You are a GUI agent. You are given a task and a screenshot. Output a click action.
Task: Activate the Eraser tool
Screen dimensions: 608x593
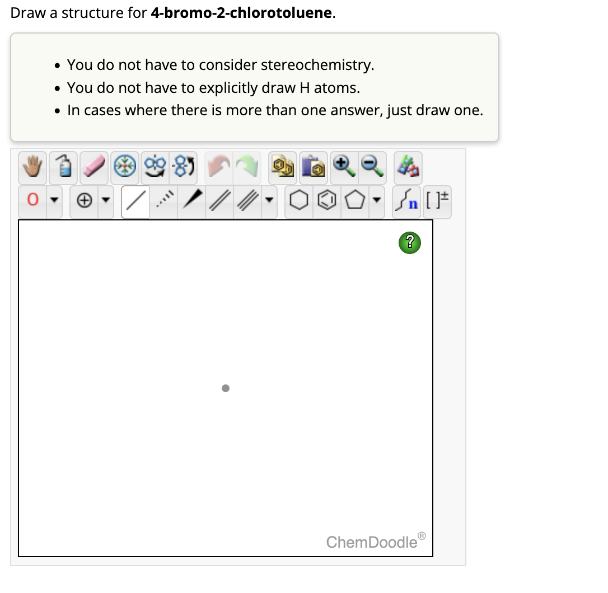93,167
